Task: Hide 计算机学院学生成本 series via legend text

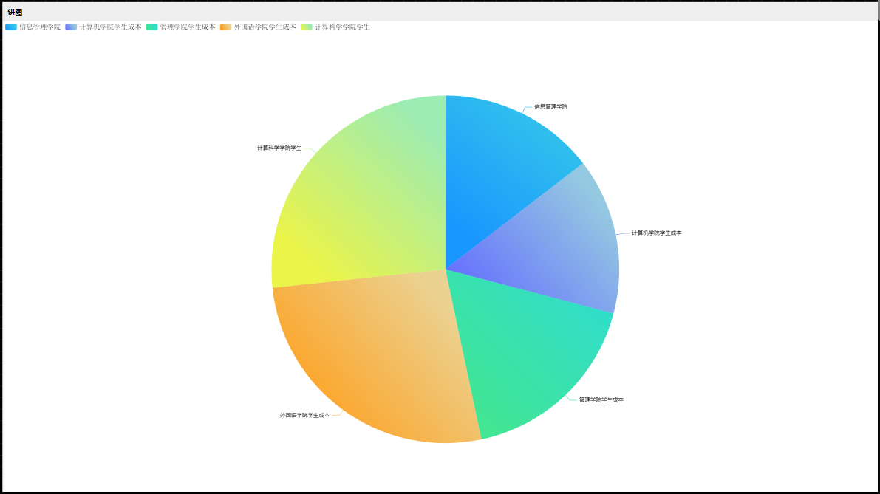Action: tap(110, 27)
